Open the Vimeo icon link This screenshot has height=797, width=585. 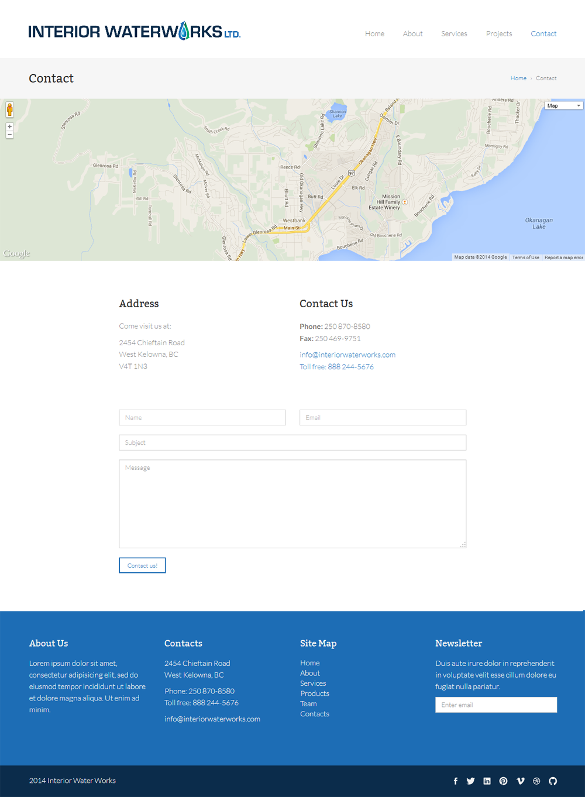pyautogui.click(x=520, y=781)
